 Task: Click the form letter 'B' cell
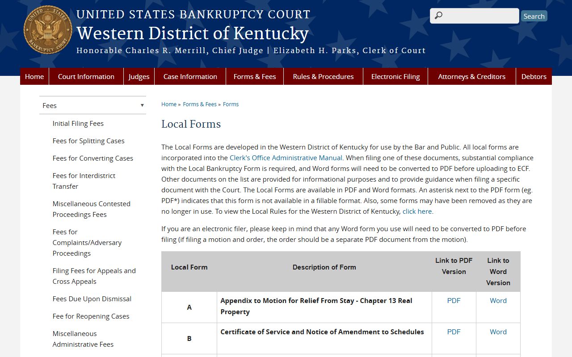pos(189,338)
